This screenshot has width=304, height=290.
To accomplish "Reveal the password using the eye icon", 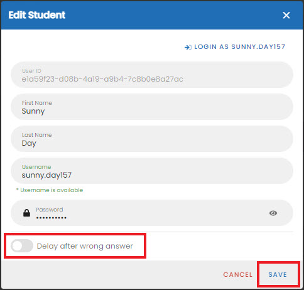I will 273,213.
